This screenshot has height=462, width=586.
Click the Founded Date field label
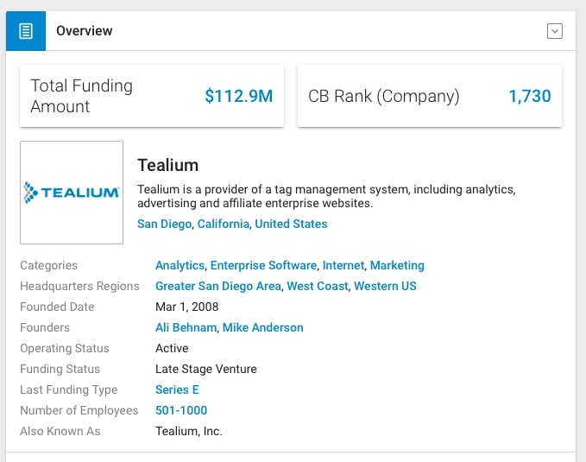pyautogui.click(x=57, y=307)
